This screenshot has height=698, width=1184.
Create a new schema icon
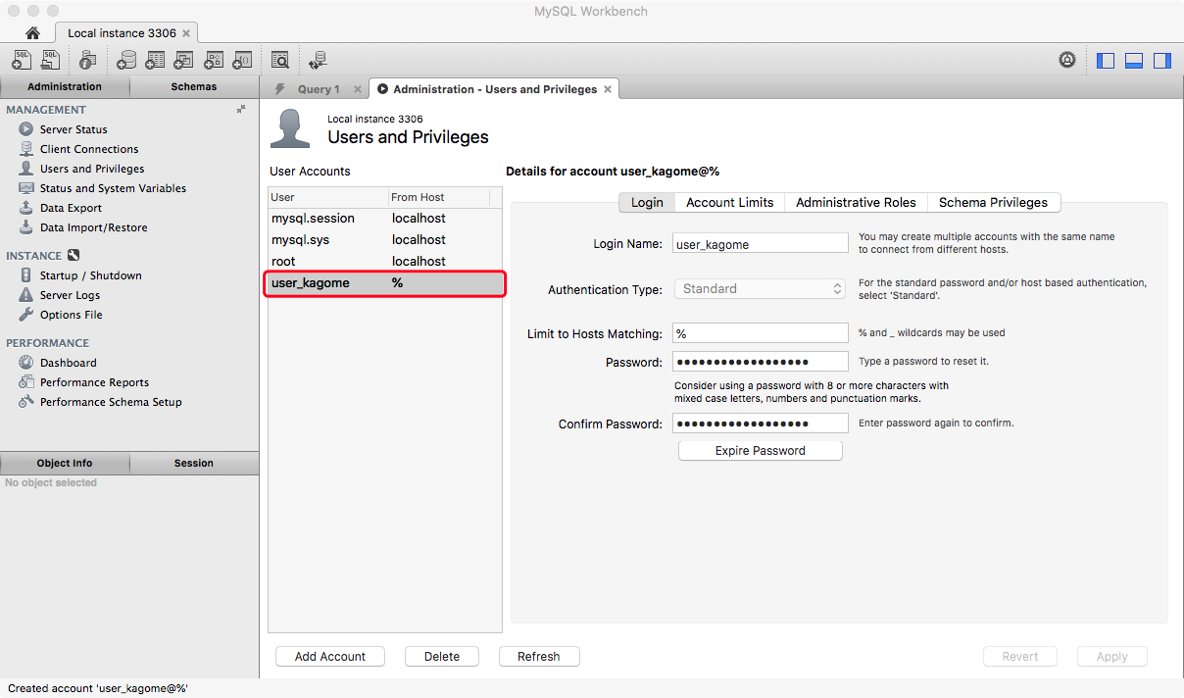click(125, 60)
